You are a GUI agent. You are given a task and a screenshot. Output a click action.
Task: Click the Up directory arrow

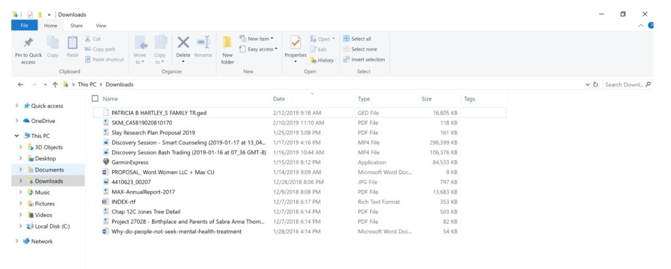tap(55, 84)
